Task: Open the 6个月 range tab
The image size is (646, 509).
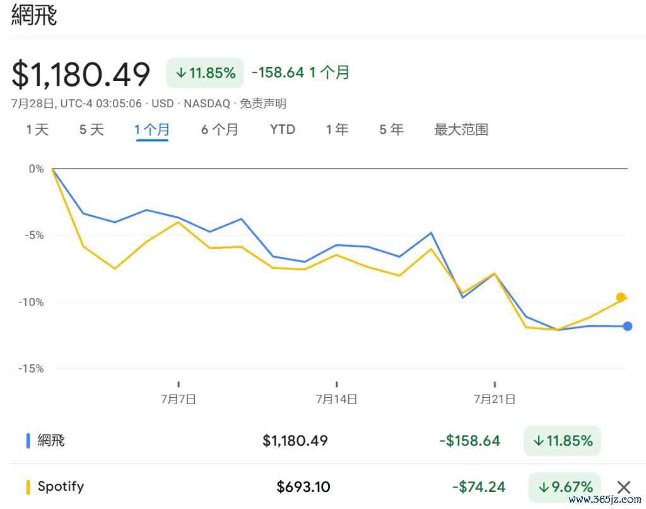Action: (220, 130)
